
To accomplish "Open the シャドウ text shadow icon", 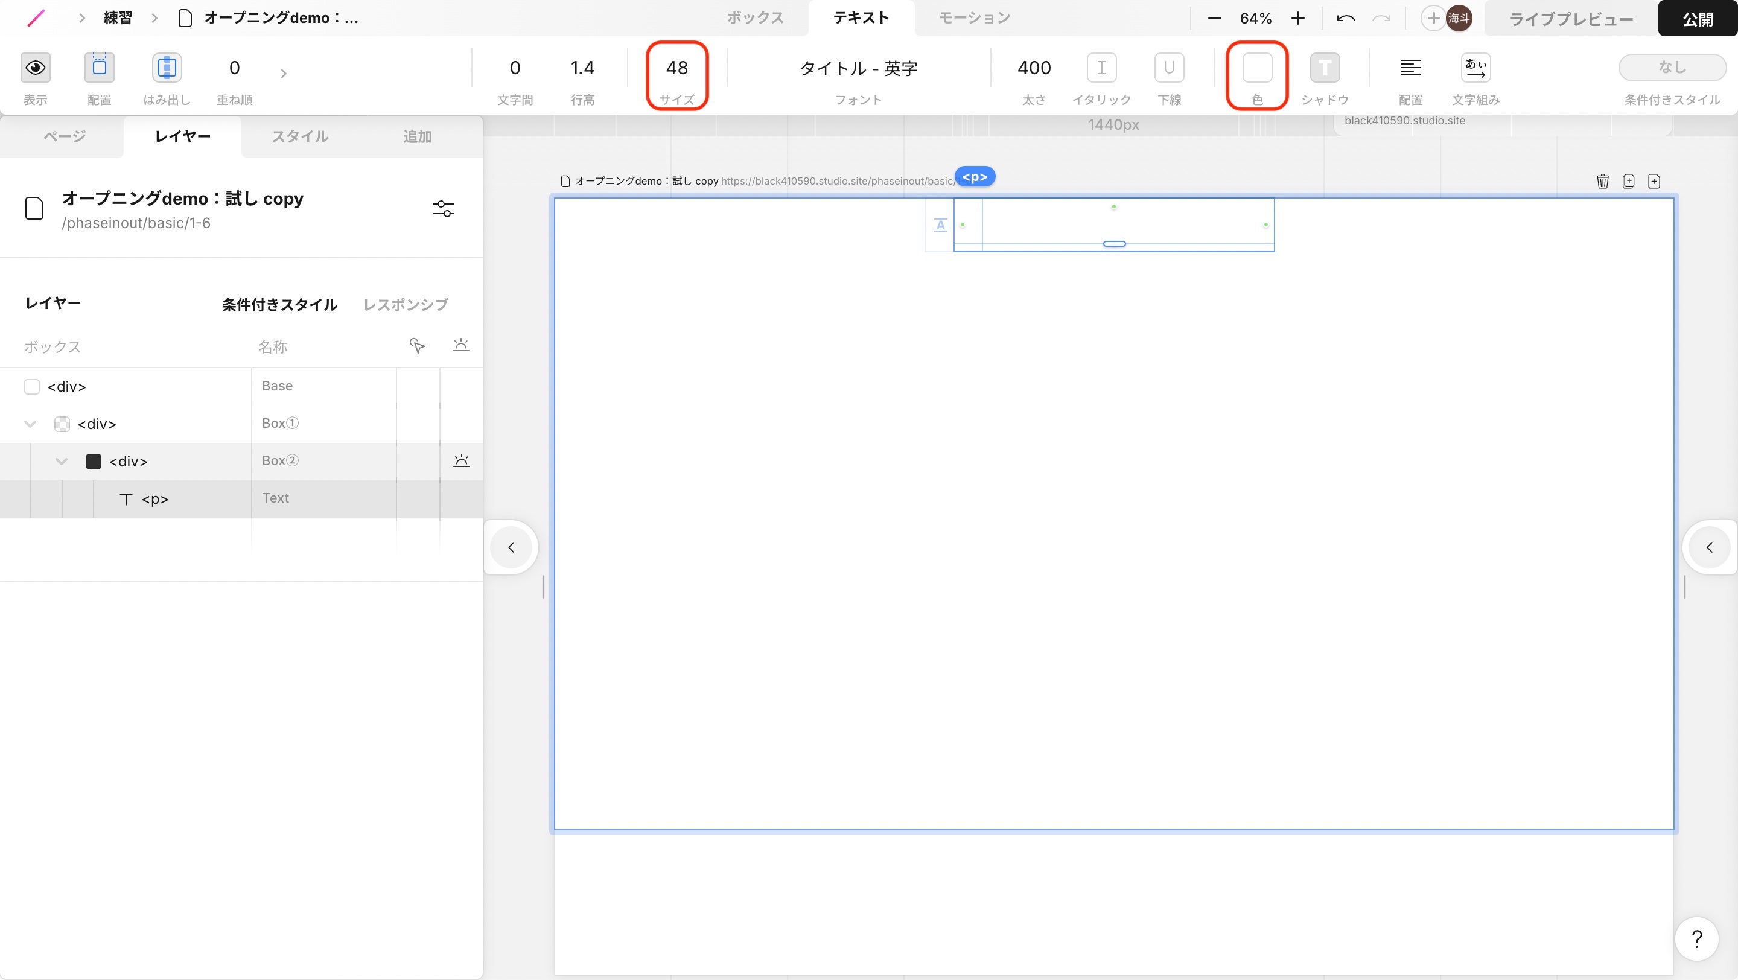I will click(x=1325, y=68).
